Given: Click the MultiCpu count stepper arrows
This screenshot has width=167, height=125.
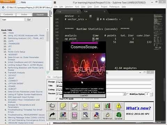Looking at the screenshot, I should point(151,94).
